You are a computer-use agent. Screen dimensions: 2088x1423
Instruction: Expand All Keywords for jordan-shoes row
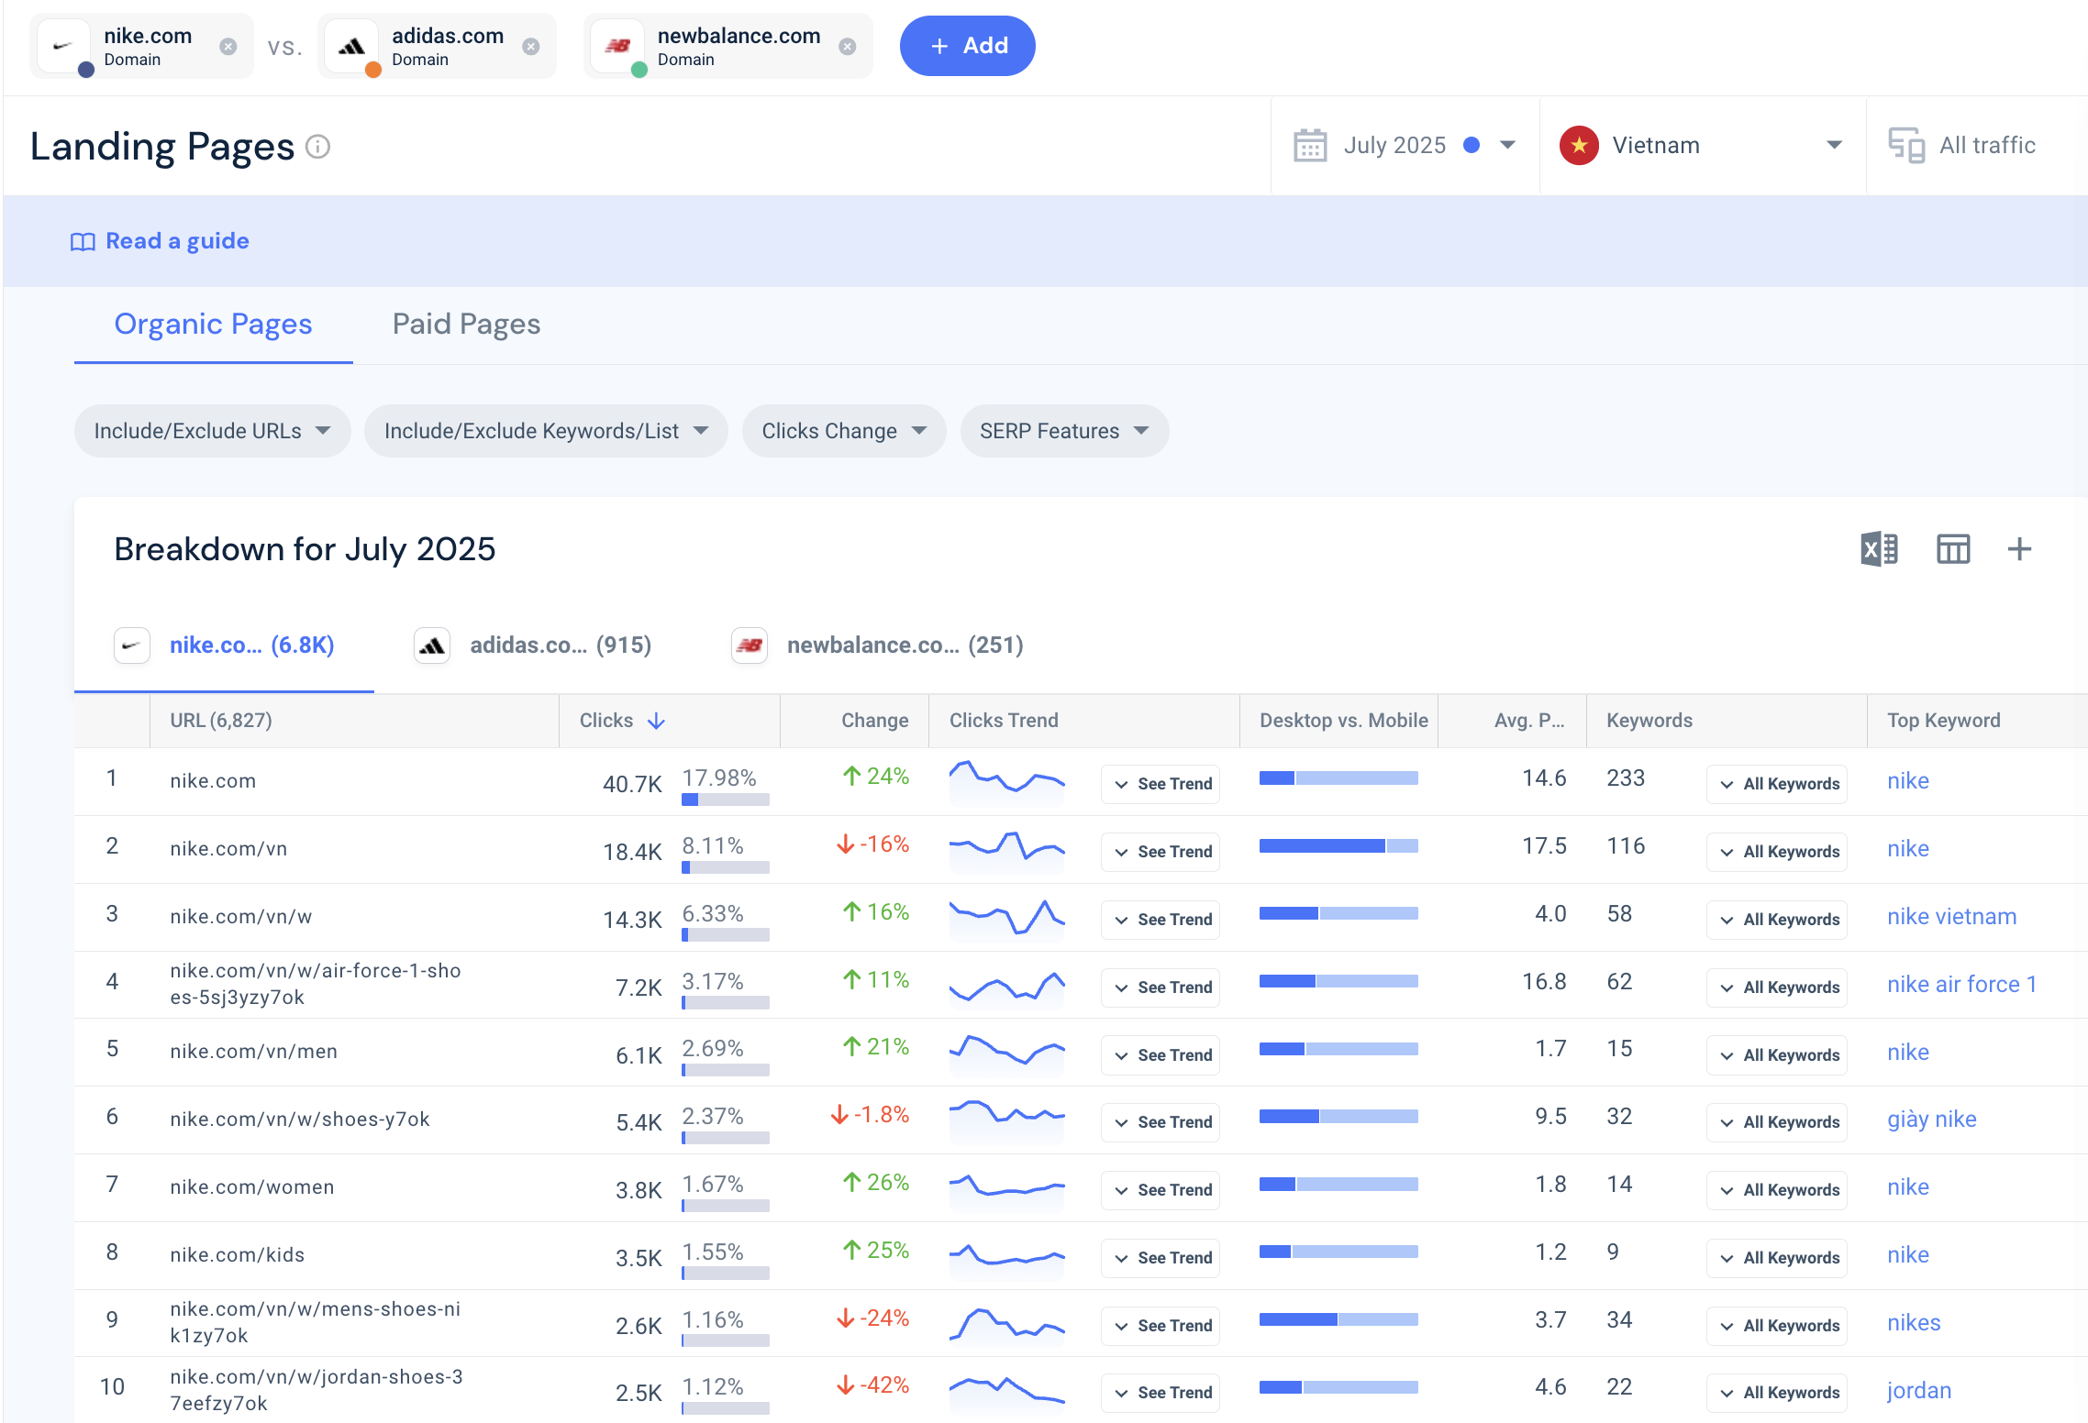point(1777,1393)
